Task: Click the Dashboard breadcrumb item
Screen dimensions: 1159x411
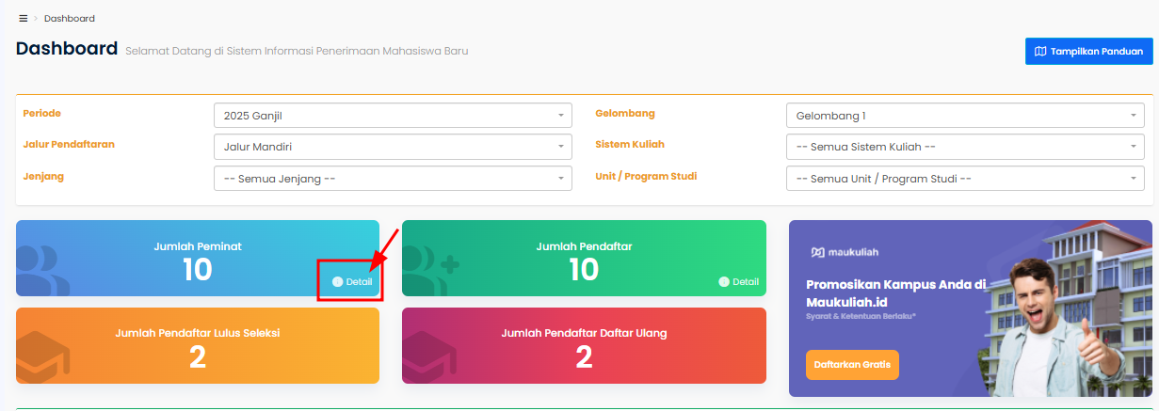Action: (x=70, y=19)
